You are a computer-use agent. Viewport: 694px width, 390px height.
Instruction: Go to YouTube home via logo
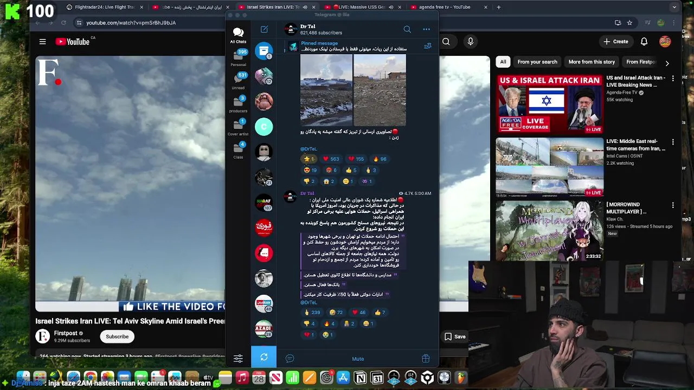click(72, 42)
